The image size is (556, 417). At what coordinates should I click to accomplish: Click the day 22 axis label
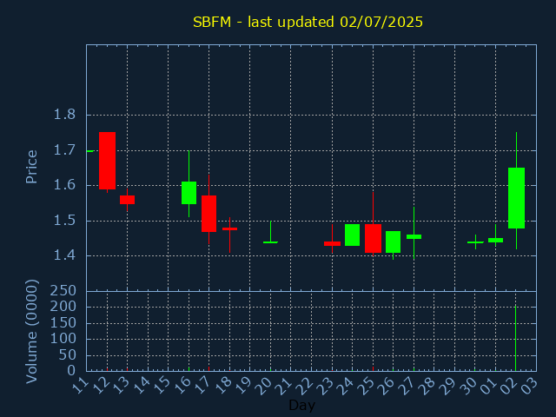(x=305, y=385)
